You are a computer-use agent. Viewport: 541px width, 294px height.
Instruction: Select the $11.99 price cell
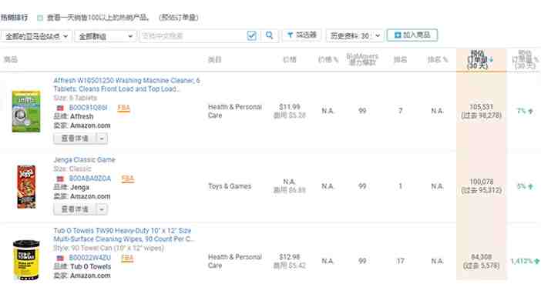pyautogui.click(x=290, y=107)
